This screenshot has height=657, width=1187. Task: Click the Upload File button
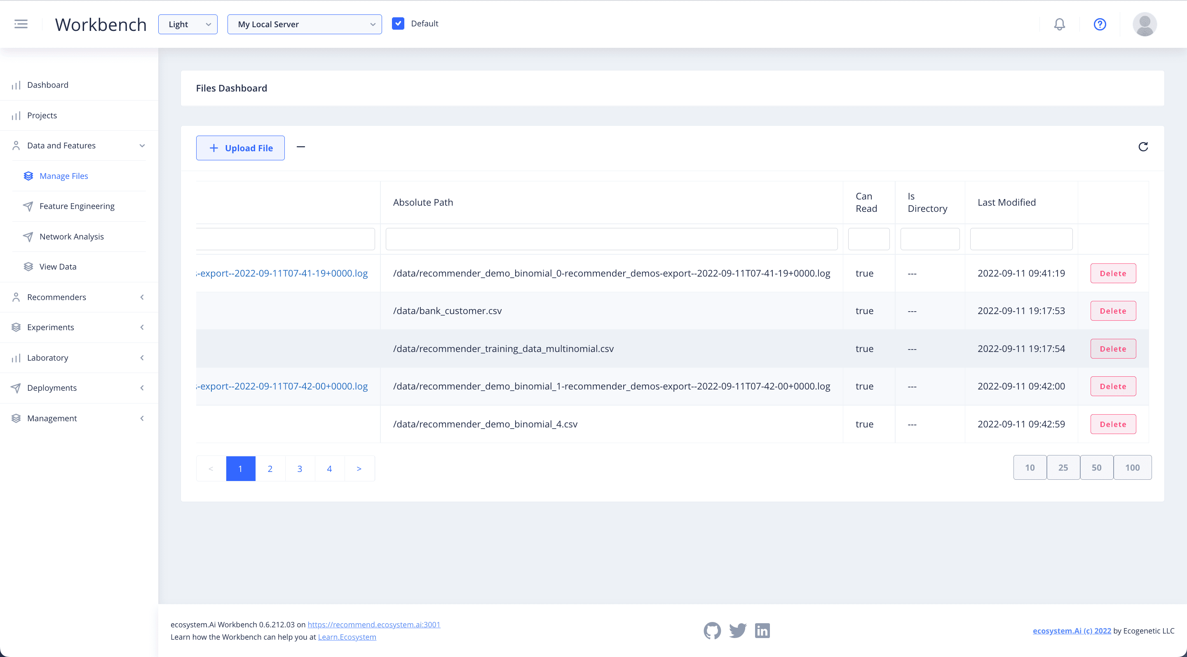(240, 148)
